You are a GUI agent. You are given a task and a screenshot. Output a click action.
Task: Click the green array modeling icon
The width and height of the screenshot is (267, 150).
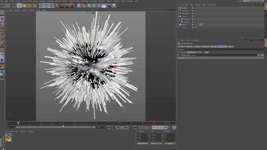(94, 5)
